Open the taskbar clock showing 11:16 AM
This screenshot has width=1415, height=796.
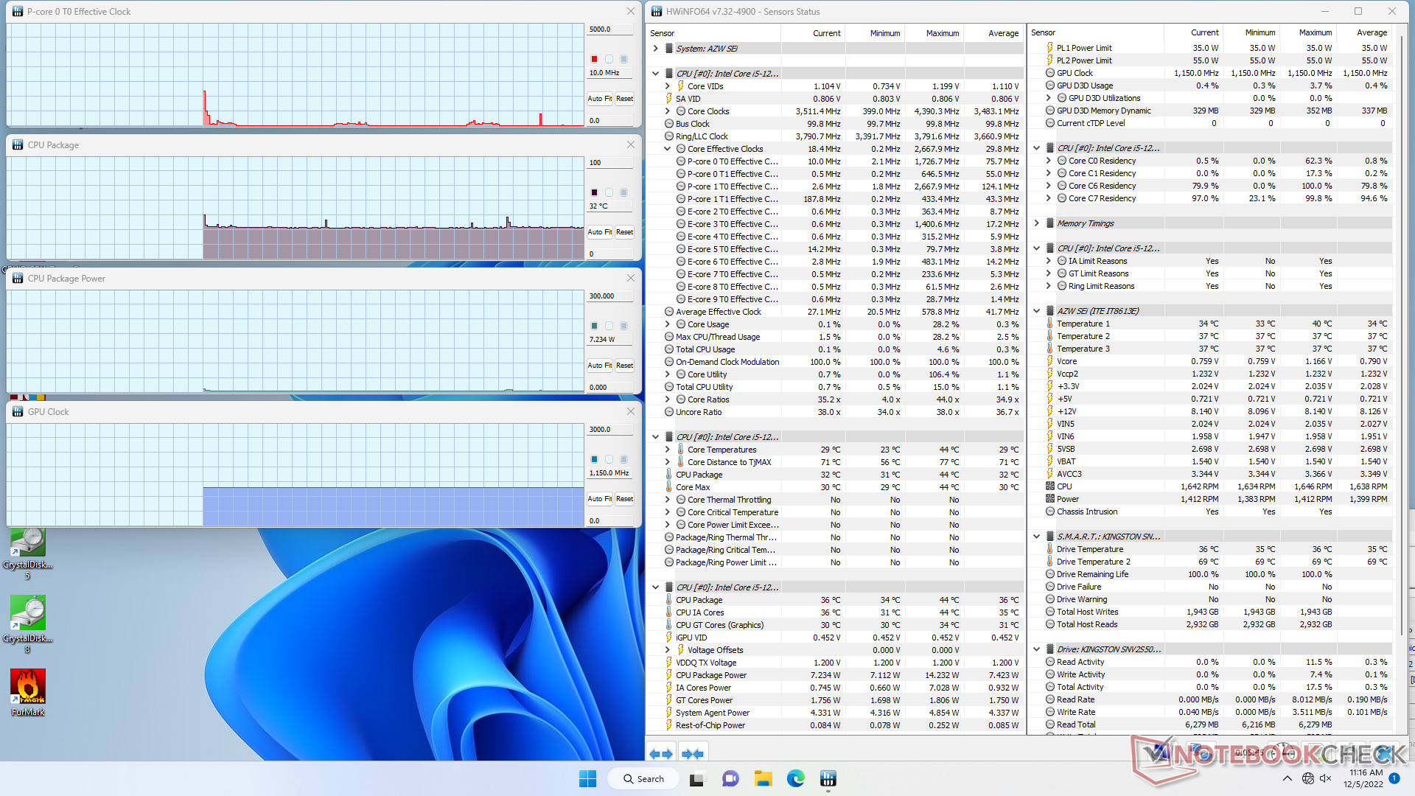tap(1363, 778)
